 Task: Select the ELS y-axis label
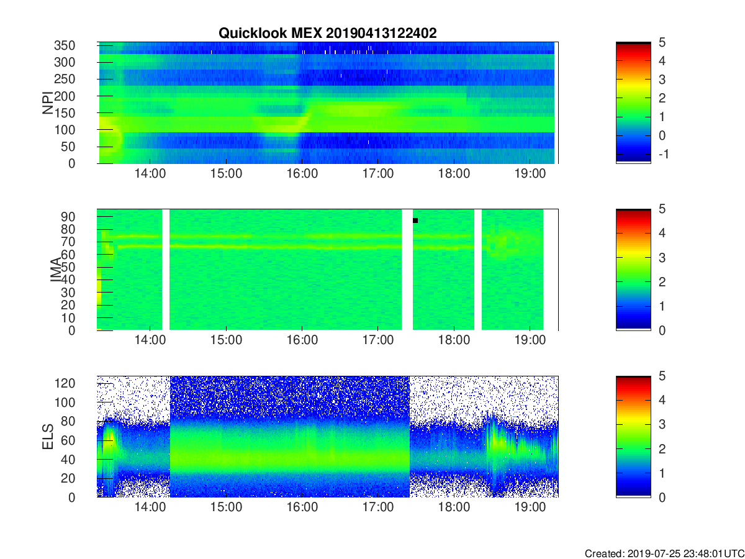[48, 437]
